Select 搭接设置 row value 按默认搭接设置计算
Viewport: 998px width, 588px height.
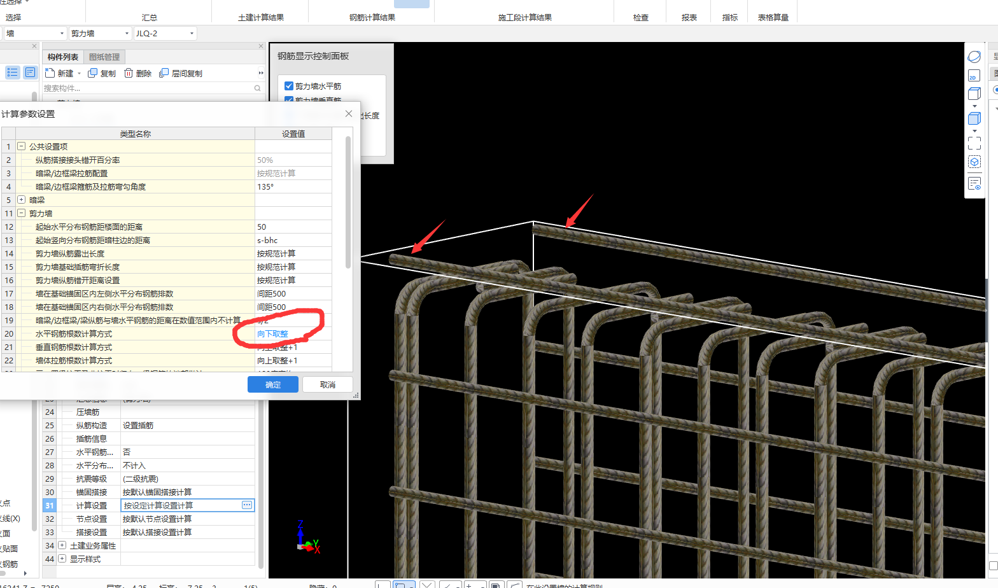[x=188, y=532]
